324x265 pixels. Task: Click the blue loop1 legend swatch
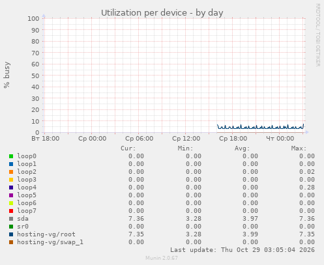coord(11,164)
